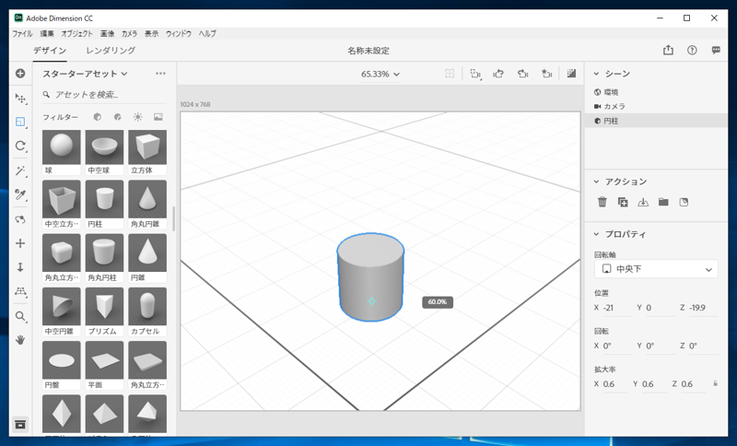Toggle the assets panel icon at toolbar bottom
The width and height of the screenshot is (737, 446).
20,425
